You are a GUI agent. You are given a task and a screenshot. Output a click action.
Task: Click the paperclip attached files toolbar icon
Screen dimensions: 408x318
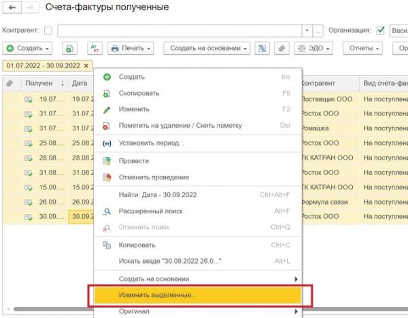(x=282, y=48)
